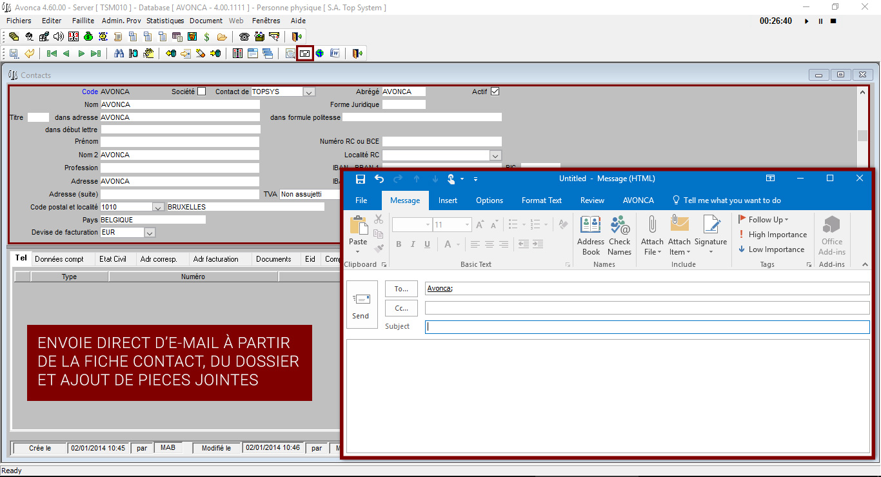The image size is (881, 477).
Task: Click the Word document toolbar icon
Action: 335,54
